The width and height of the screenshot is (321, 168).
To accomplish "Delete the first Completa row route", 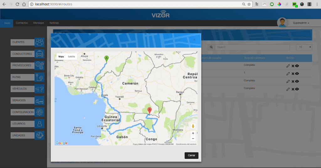I will [293, 66].
